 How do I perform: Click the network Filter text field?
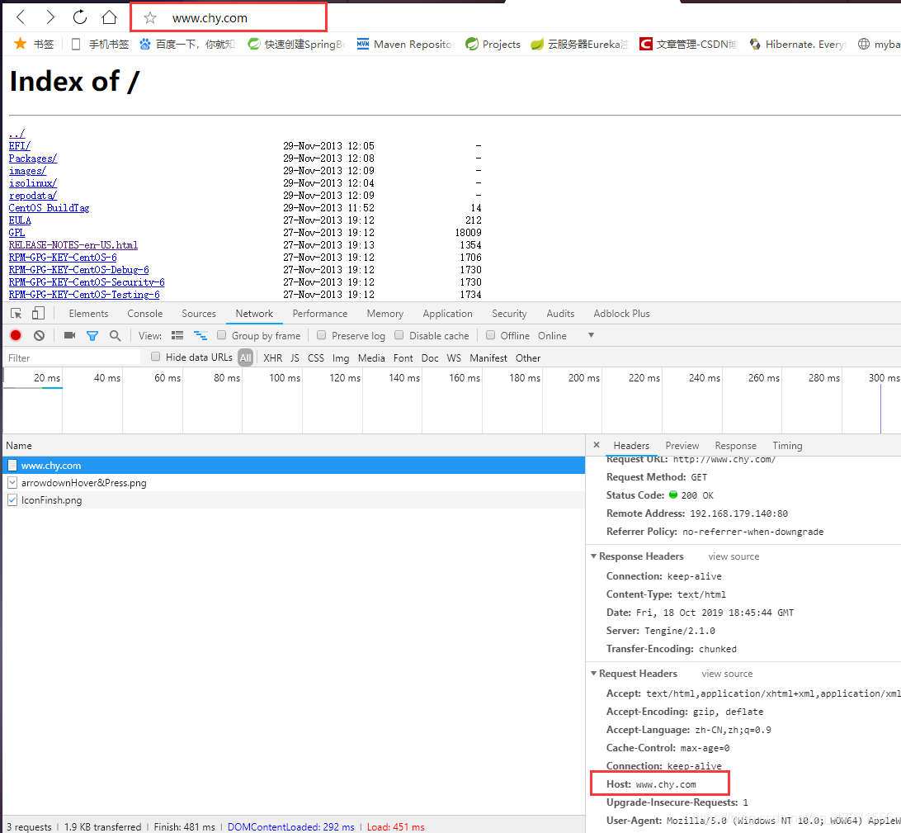pyautogui.click(x=73, y=357)
